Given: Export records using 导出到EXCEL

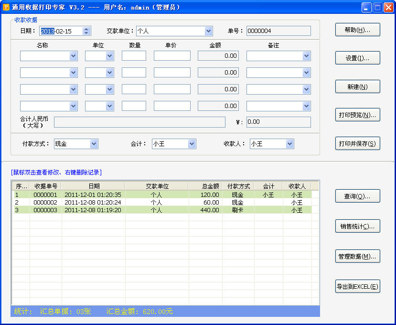Looking at the screenshot, I should point(357,286).
